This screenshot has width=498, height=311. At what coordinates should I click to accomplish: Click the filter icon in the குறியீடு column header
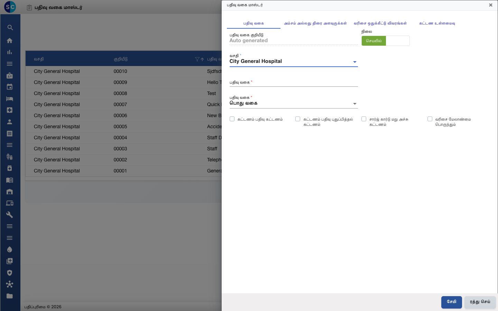(x=197, y=59)
